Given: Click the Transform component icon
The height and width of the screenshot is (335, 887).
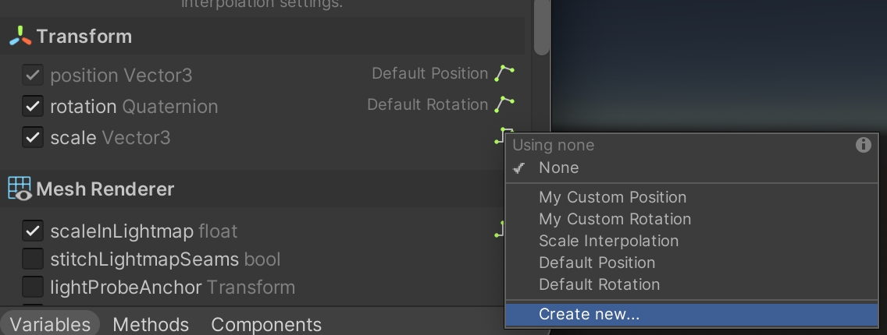Looking at the screenshot, I should click(20, 37).
